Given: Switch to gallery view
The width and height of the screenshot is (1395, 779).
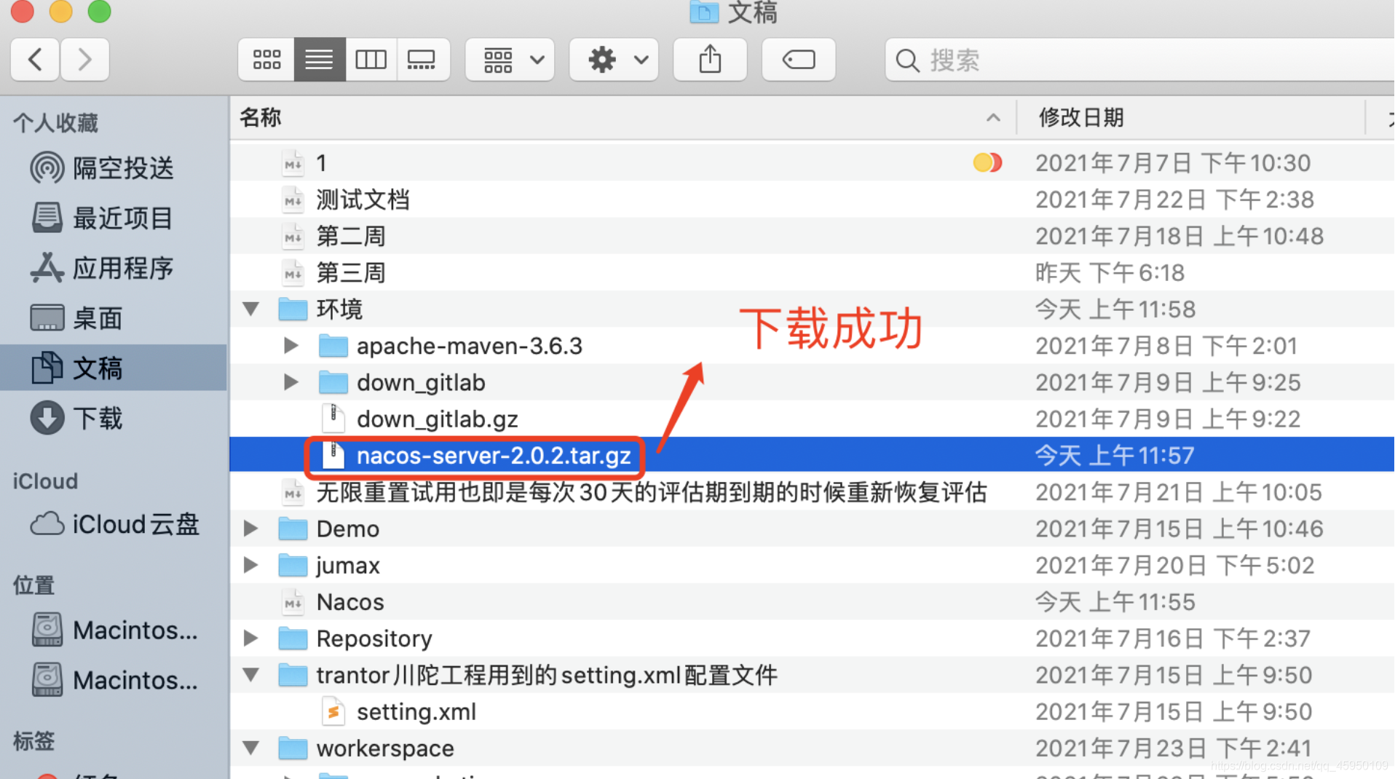Looking at the screenshot, I should [422, 59].
